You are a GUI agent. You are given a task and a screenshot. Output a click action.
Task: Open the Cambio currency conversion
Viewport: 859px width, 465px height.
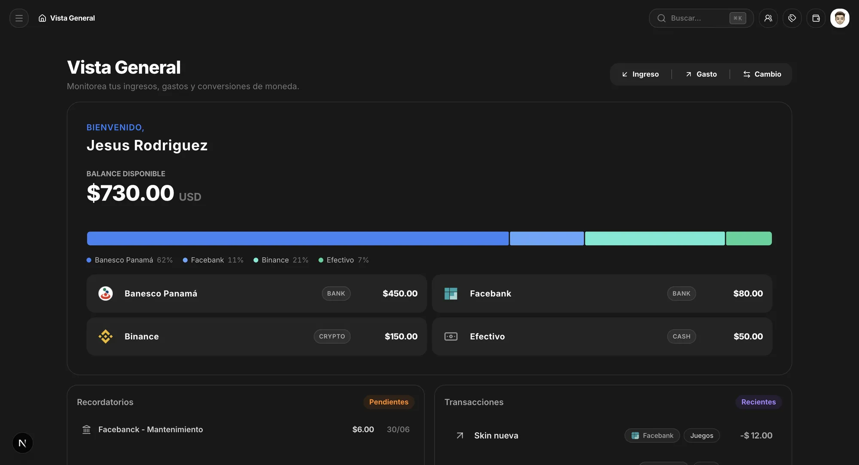tap(762, 74)
